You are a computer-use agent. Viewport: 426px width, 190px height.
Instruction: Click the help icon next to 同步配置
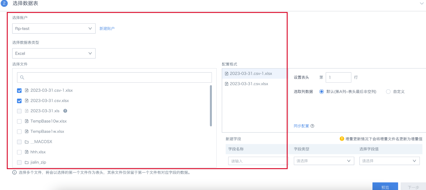(312, 126)
